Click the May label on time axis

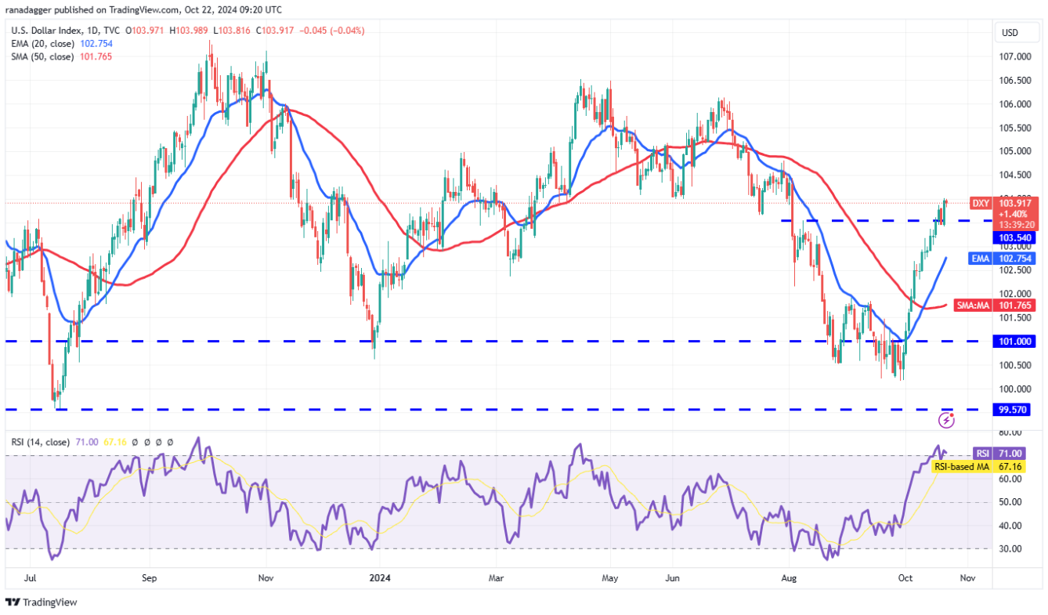(610, 577)
